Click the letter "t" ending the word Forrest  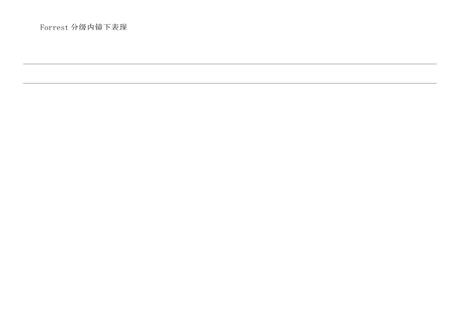pyautogui.click(x=67, y=28)
